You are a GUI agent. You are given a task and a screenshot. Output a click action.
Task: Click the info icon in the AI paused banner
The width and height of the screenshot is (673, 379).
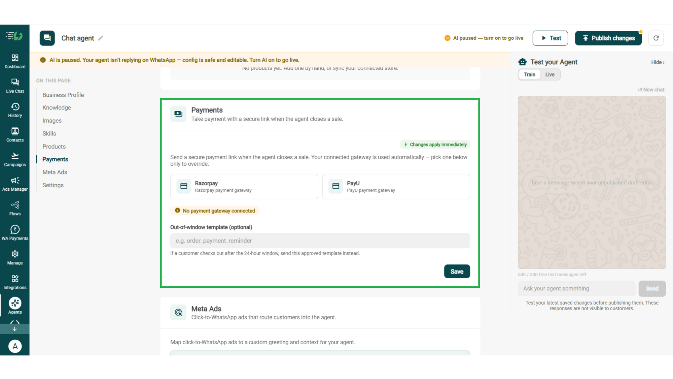pos(43,60)
